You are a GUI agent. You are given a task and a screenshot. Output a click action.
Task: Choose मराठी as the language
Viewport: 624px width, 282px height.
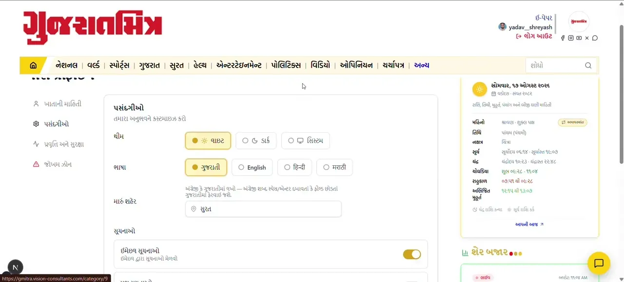pos(334,167)
